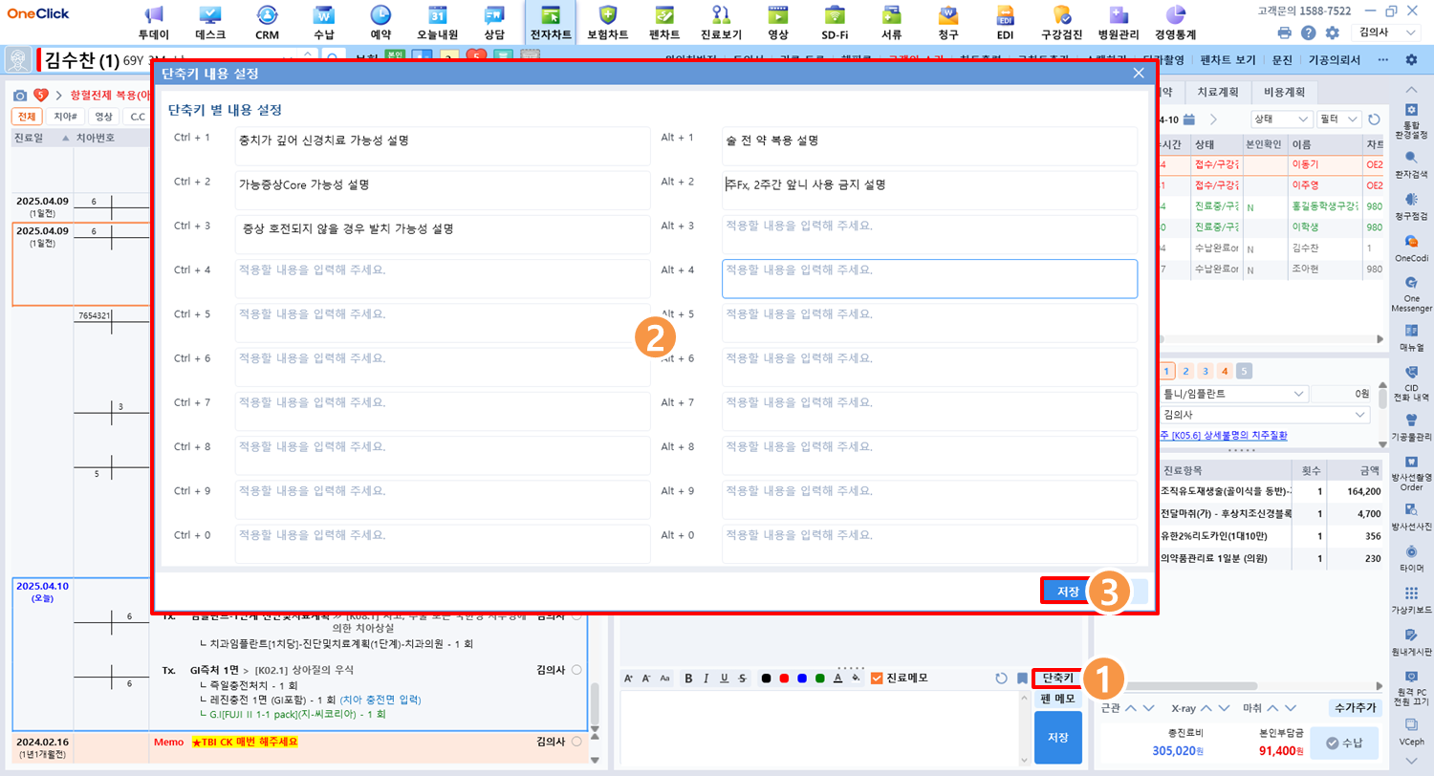Open the 경영통계 statistics module
1434x776 pixels.
(1176, 22)
